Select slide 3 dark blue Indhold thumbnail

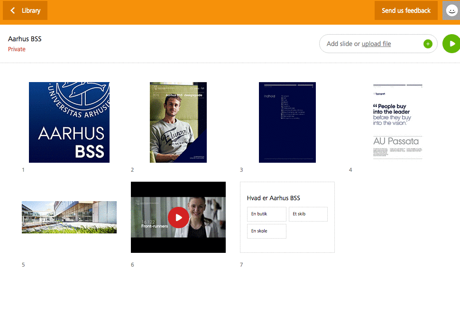click(x=287, y=122)
